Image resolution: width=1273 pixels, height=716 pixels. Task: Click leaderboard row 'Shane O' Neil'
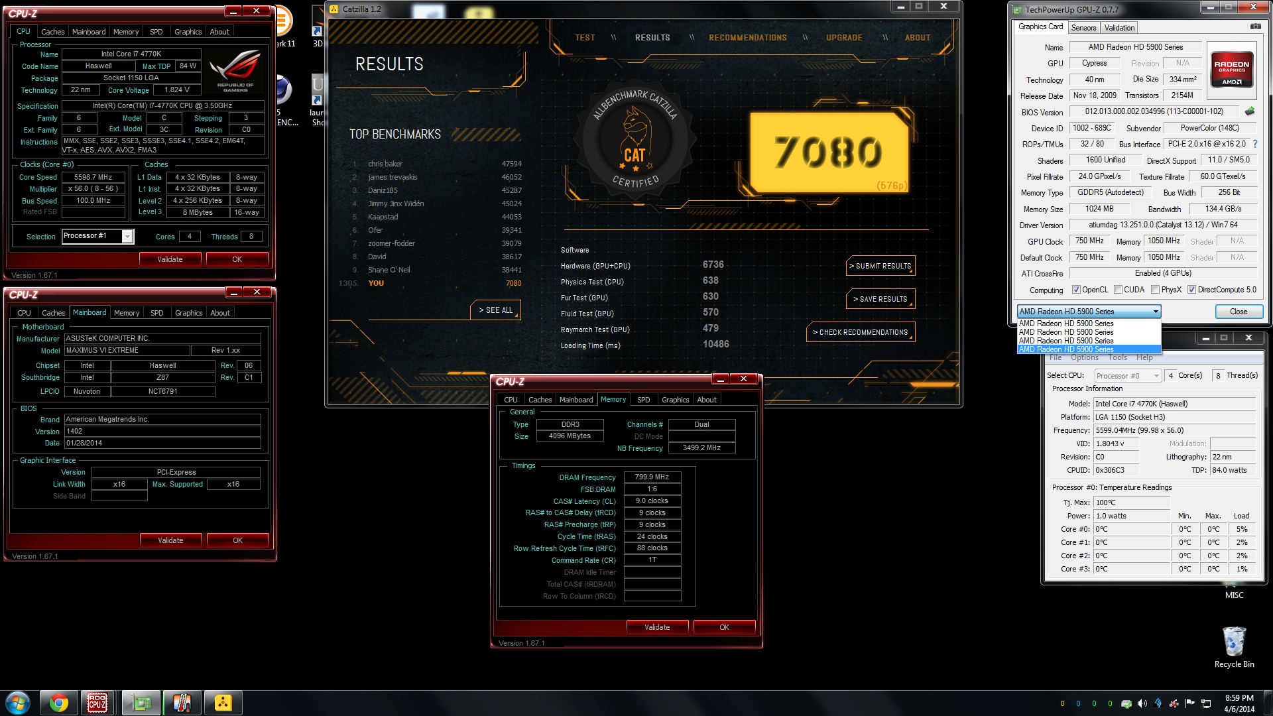pyautogui.click(x=438, y=270)
